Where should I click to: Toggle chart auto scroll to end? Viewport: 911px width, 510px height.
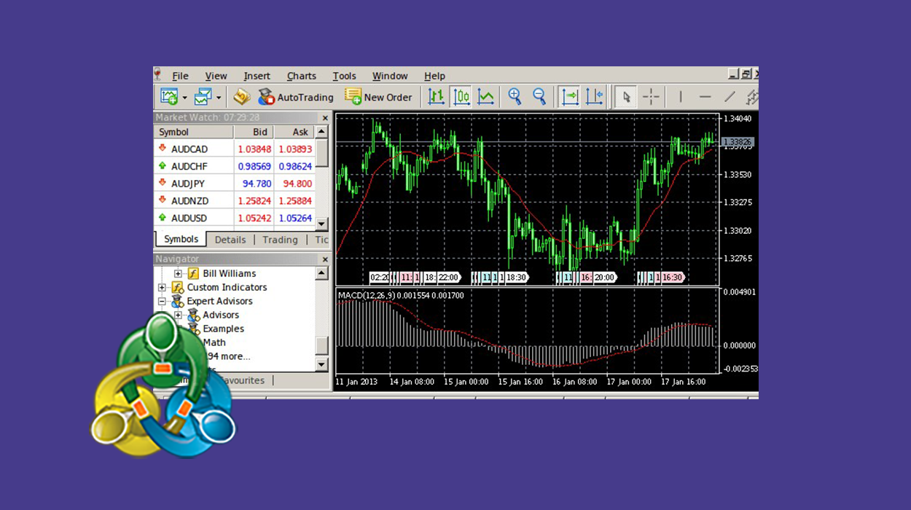coord(569,97)
